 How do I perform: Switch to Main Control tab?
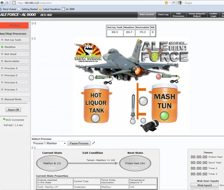click(147, 15)
